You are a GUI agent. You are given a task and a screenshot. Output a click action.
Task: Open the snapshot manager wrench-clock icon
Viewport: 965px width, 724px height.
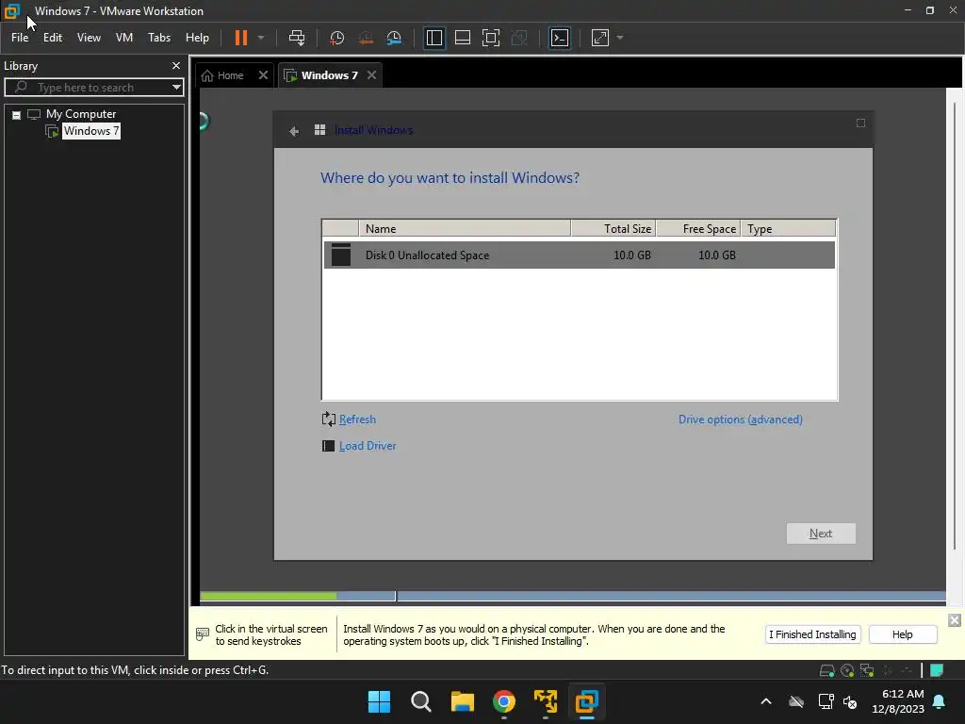[x=394, y=38]
